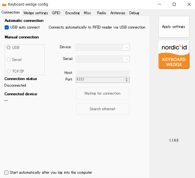Viewport: 195px width, 178px height.
Task: Increase the Port number with up arrow
Action: 127,78
